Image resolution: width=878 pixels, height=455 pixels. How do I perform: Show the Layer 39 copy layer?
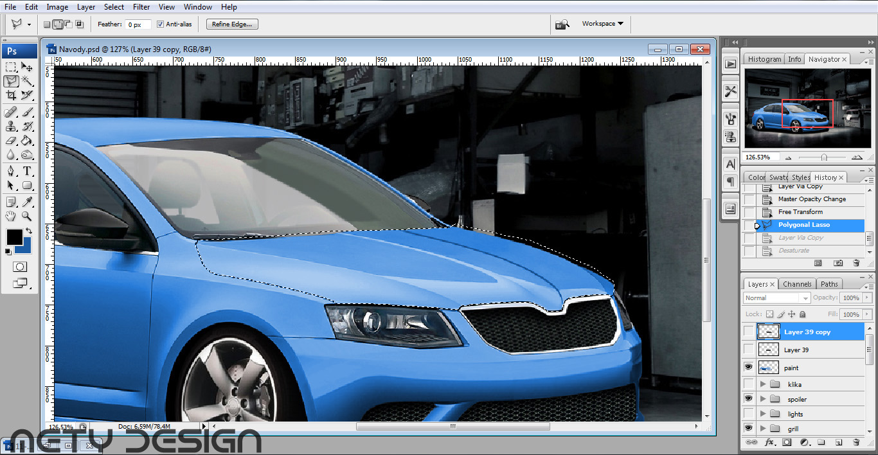click(x=748, y=331)
